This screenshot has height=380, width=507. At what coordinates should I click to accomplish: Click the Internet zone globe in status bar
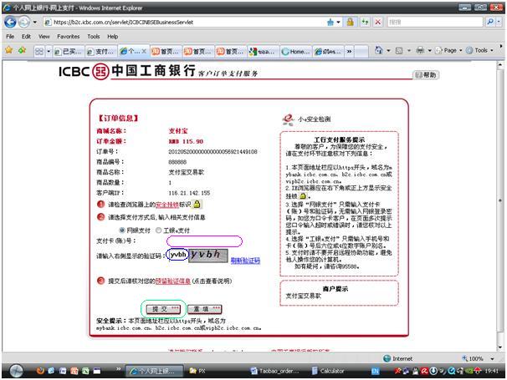point(387,358)
